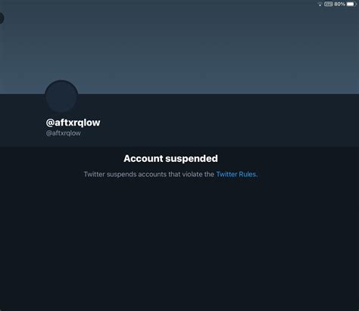Tap the battery icon in status bar
359x311 pixels.
point(351,4)
